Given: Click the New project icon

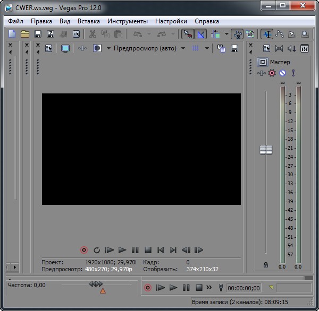Looking at the screenshot, I should click(x=12, y=34).
